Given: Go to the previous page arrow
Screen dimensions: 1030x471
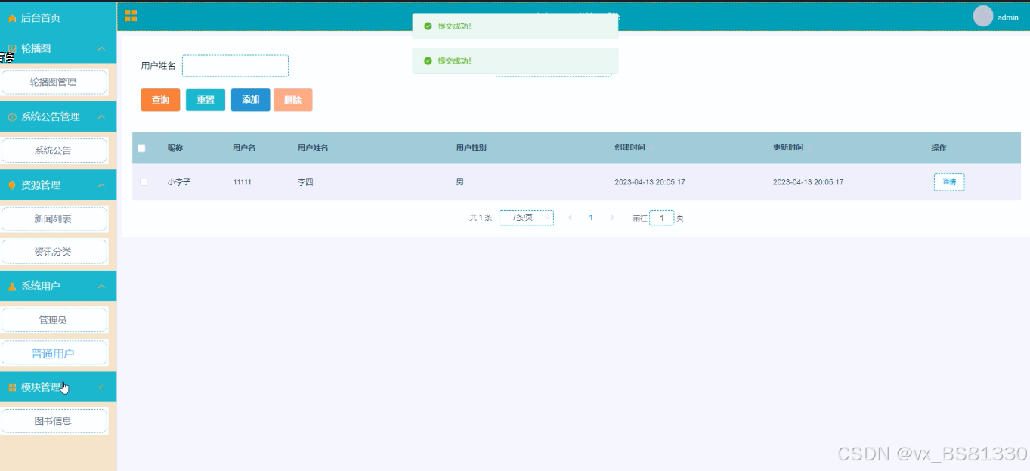Looking at the screenshot, I should pyautogui.click(x=570, y=218).
